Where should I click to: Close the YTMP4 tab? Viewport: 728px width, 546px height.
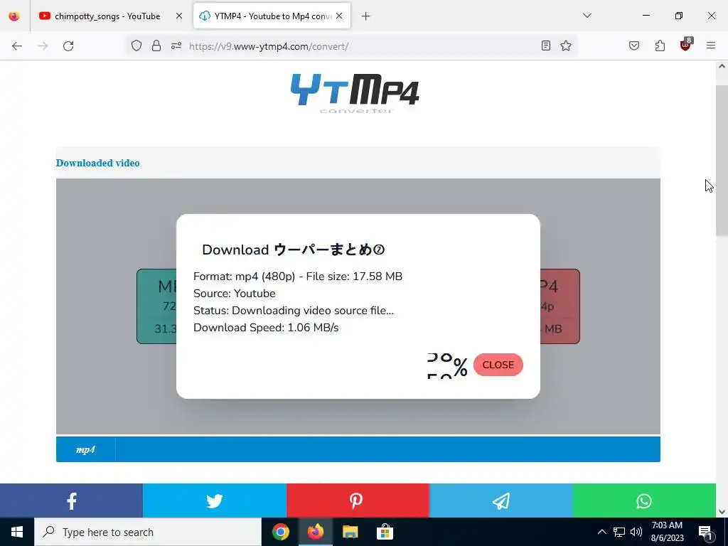[x=339, y=16]
